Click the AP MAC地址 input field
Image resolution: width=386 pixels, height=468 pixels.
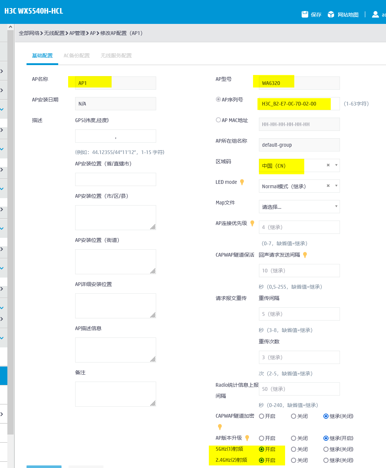[x=299, y=124]
